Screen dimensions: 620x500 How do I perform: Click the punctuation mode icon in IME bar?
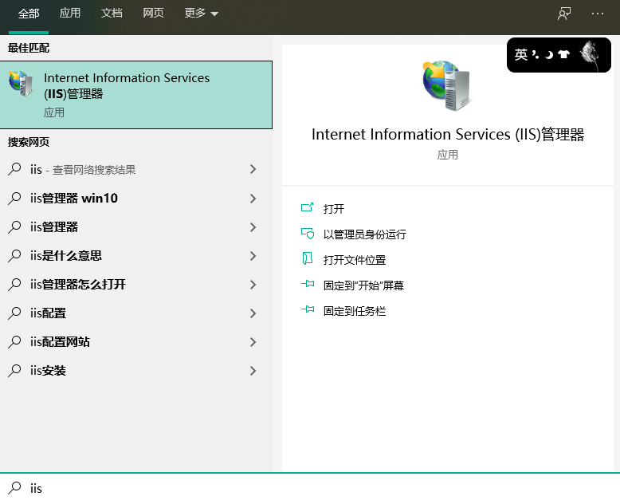[536, 54]
